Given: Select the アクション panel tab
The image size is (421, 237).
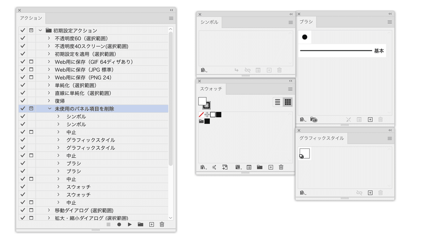Looking at the screenshot, I should pyautogui.click(x=31, y=18).
